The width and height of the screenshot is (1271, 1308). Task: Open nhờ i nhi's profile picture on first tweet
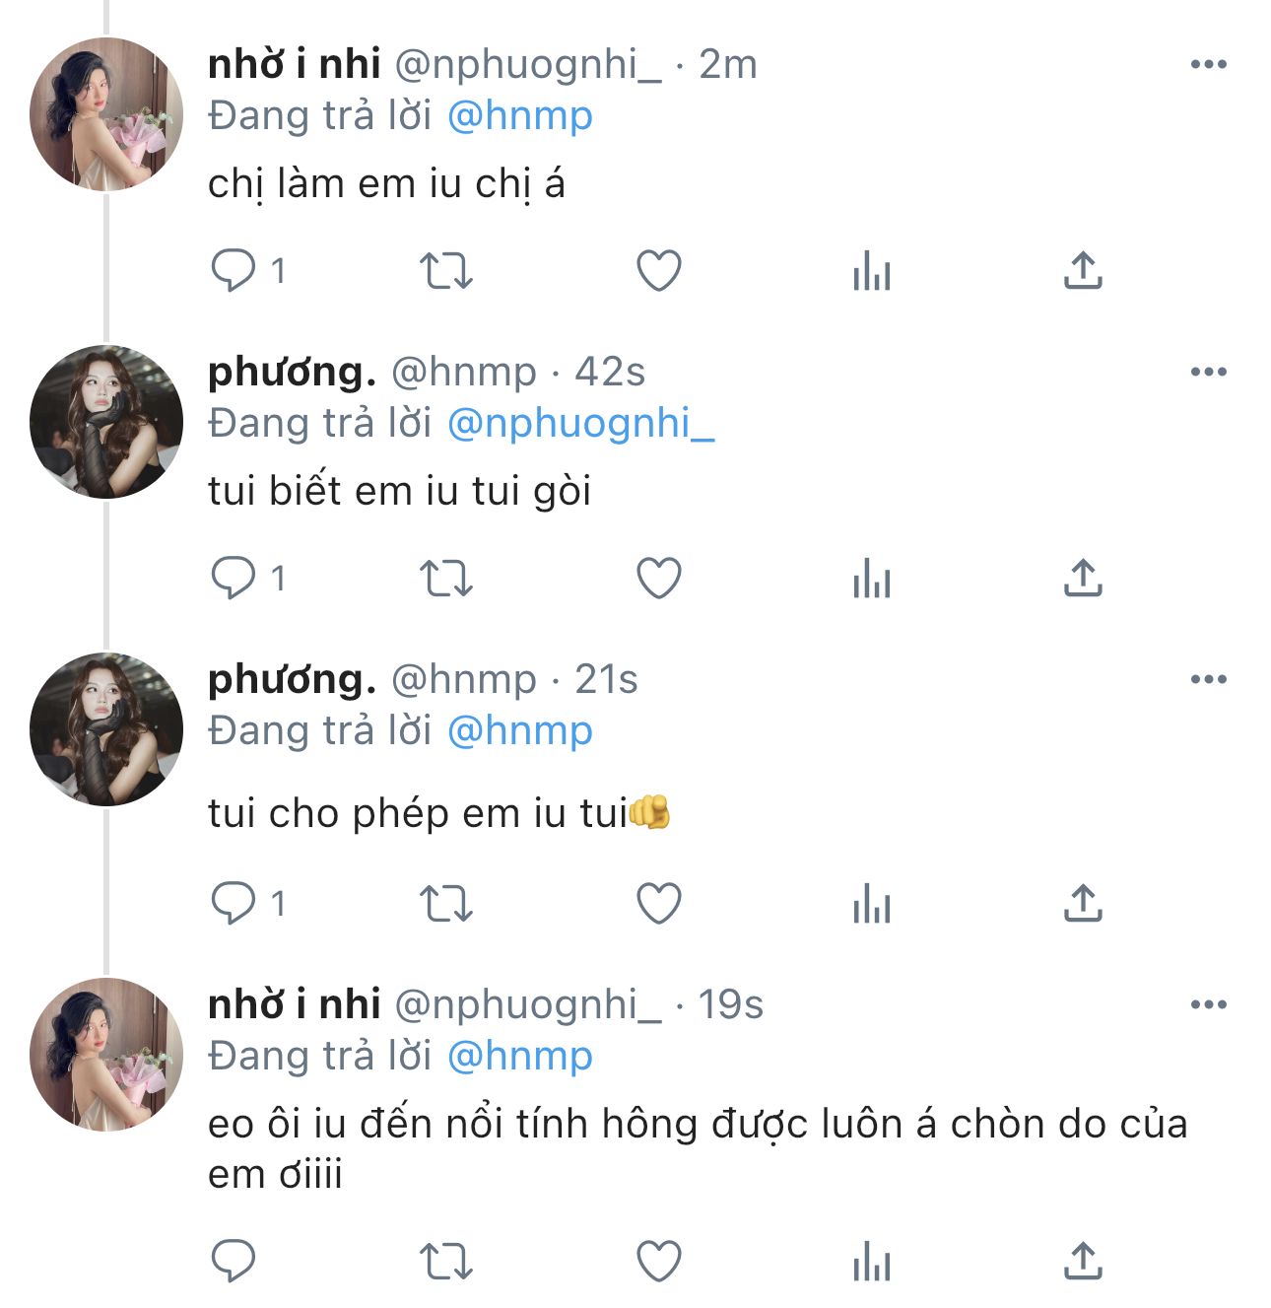(106, 114)
